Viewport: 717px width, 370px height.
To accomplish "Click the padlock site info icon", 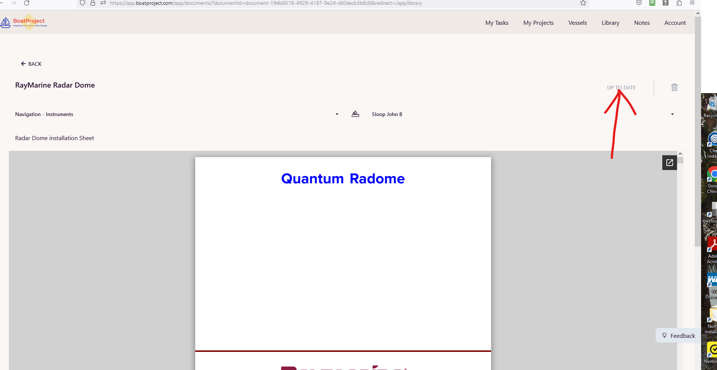I will [x=93, y=3].
